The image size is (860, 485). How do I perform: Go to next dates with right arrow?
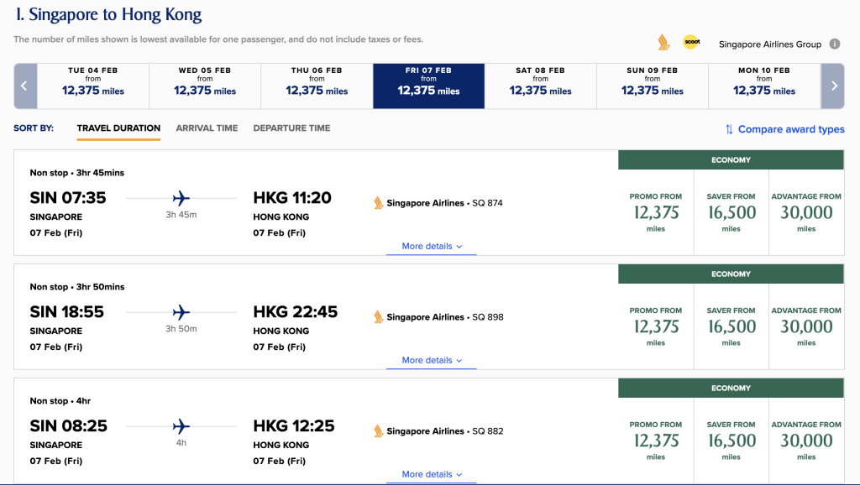832,86
